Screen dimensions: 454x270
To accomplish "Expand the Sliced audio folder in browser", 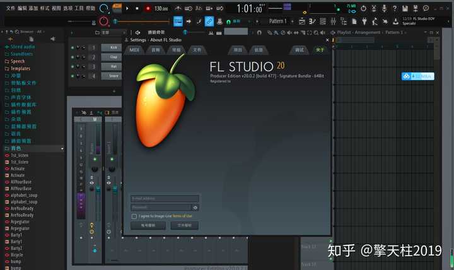I will coord(20,47).
